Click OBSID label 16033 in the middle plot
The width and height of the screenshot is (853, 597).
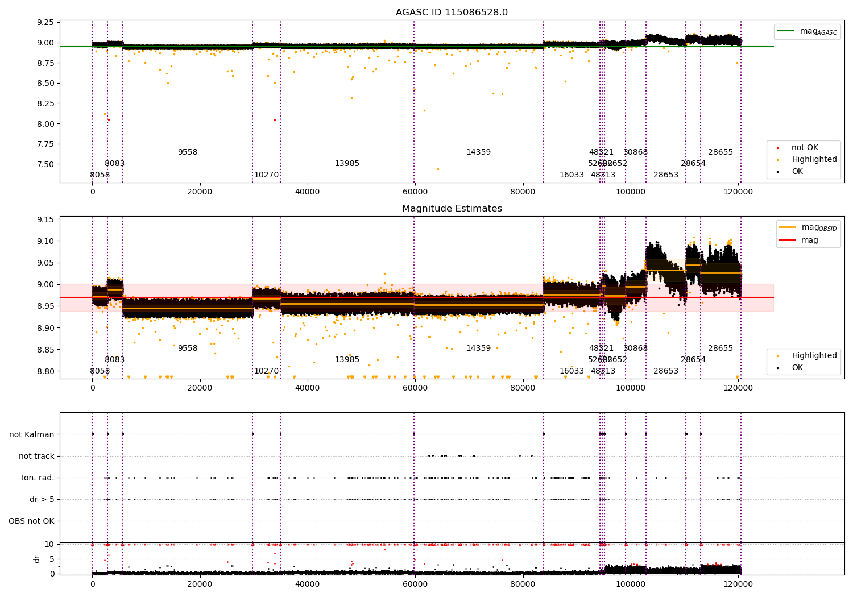pyautogui.click(x=572, y=371)
